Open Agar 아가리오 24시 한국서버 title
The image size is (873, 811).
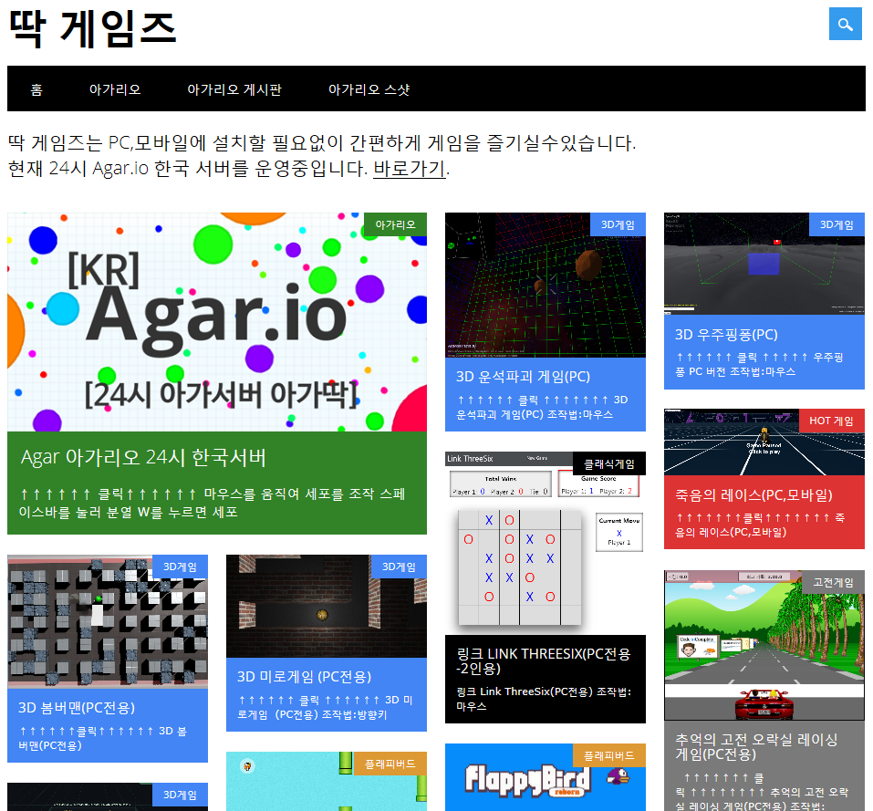[143, 457]
